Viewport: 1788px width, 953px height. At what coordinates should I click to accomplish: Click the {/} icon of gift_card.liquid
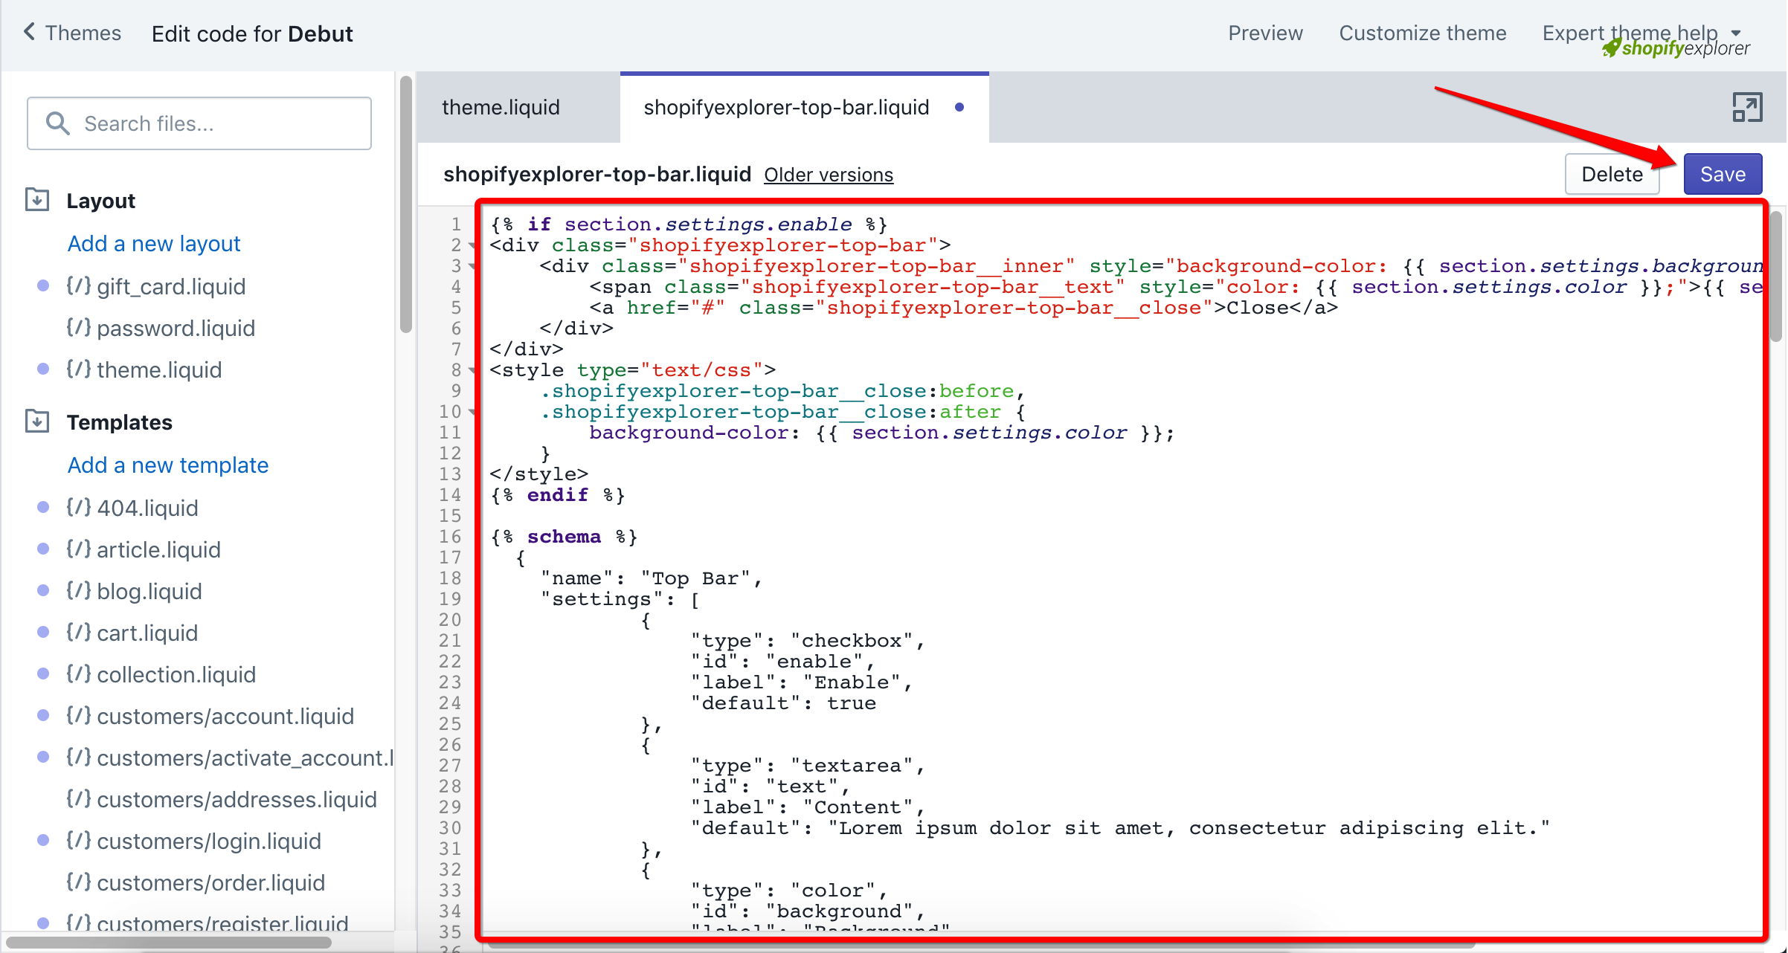tap(78, 285)
